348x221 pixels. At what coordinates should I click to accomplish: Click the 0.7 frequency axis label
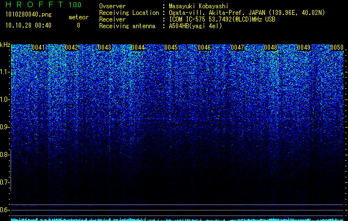click(4, 182)
